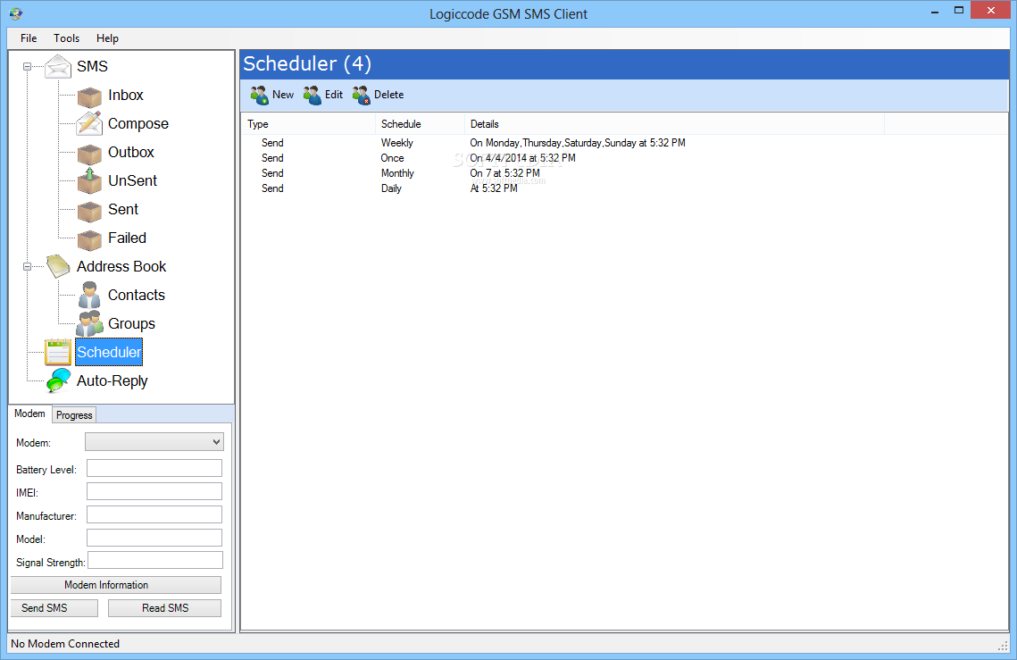Select the Failed tree item
This screenshot has height=660, width=1017.
pyautogui.click(x=127, y=238)
